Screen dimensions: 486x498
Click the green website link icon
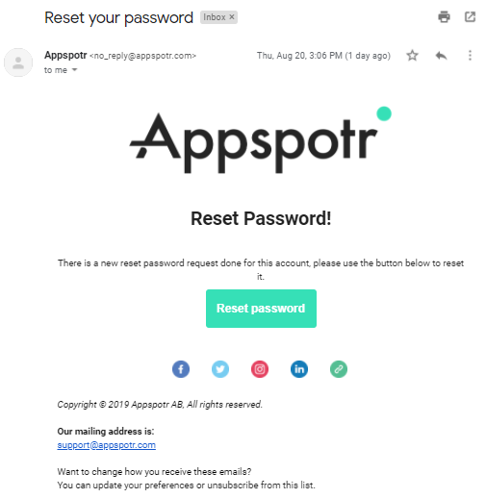click(x=339, y=369)
